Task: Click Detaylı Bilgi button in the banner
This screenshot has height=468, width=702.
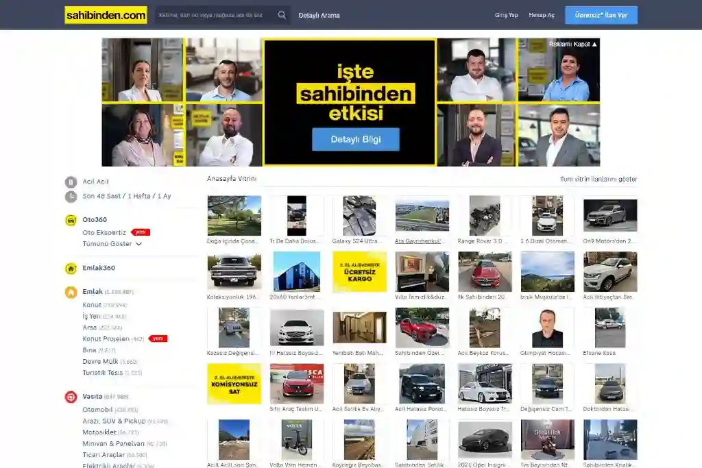Action: coord(355,139)
